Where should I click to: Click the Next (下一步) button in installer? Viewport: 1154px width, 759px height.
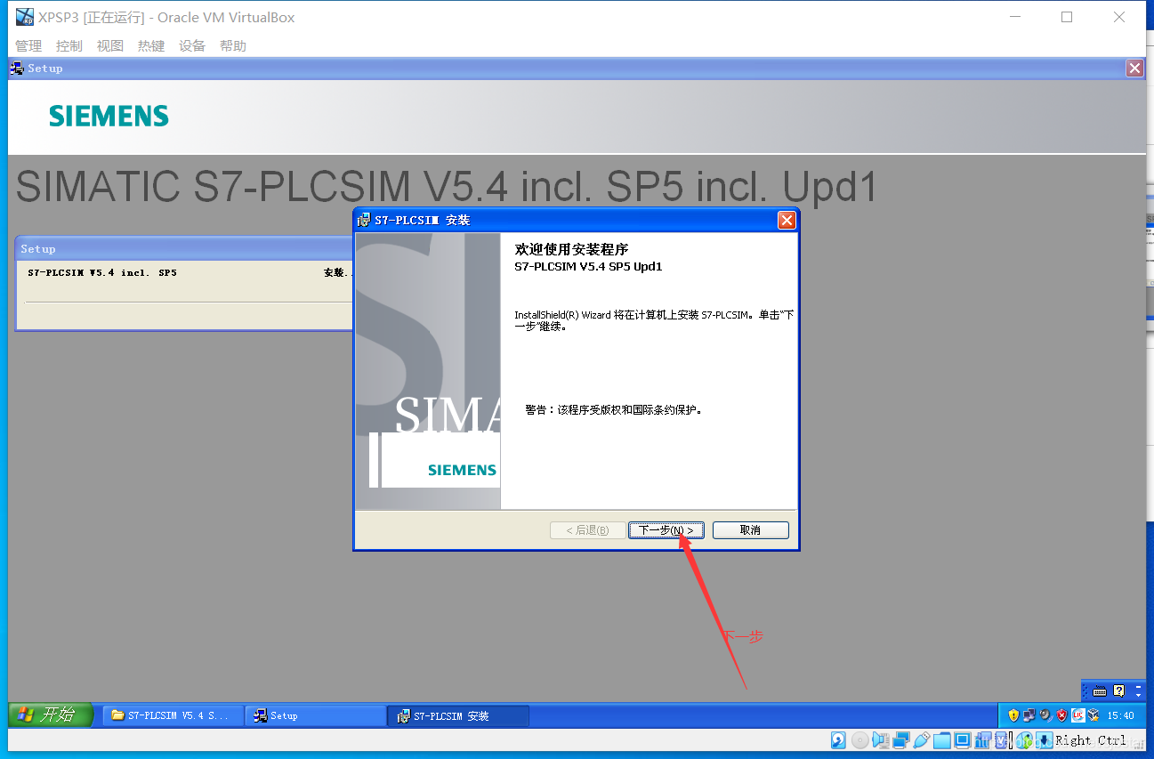coord(666,530)
